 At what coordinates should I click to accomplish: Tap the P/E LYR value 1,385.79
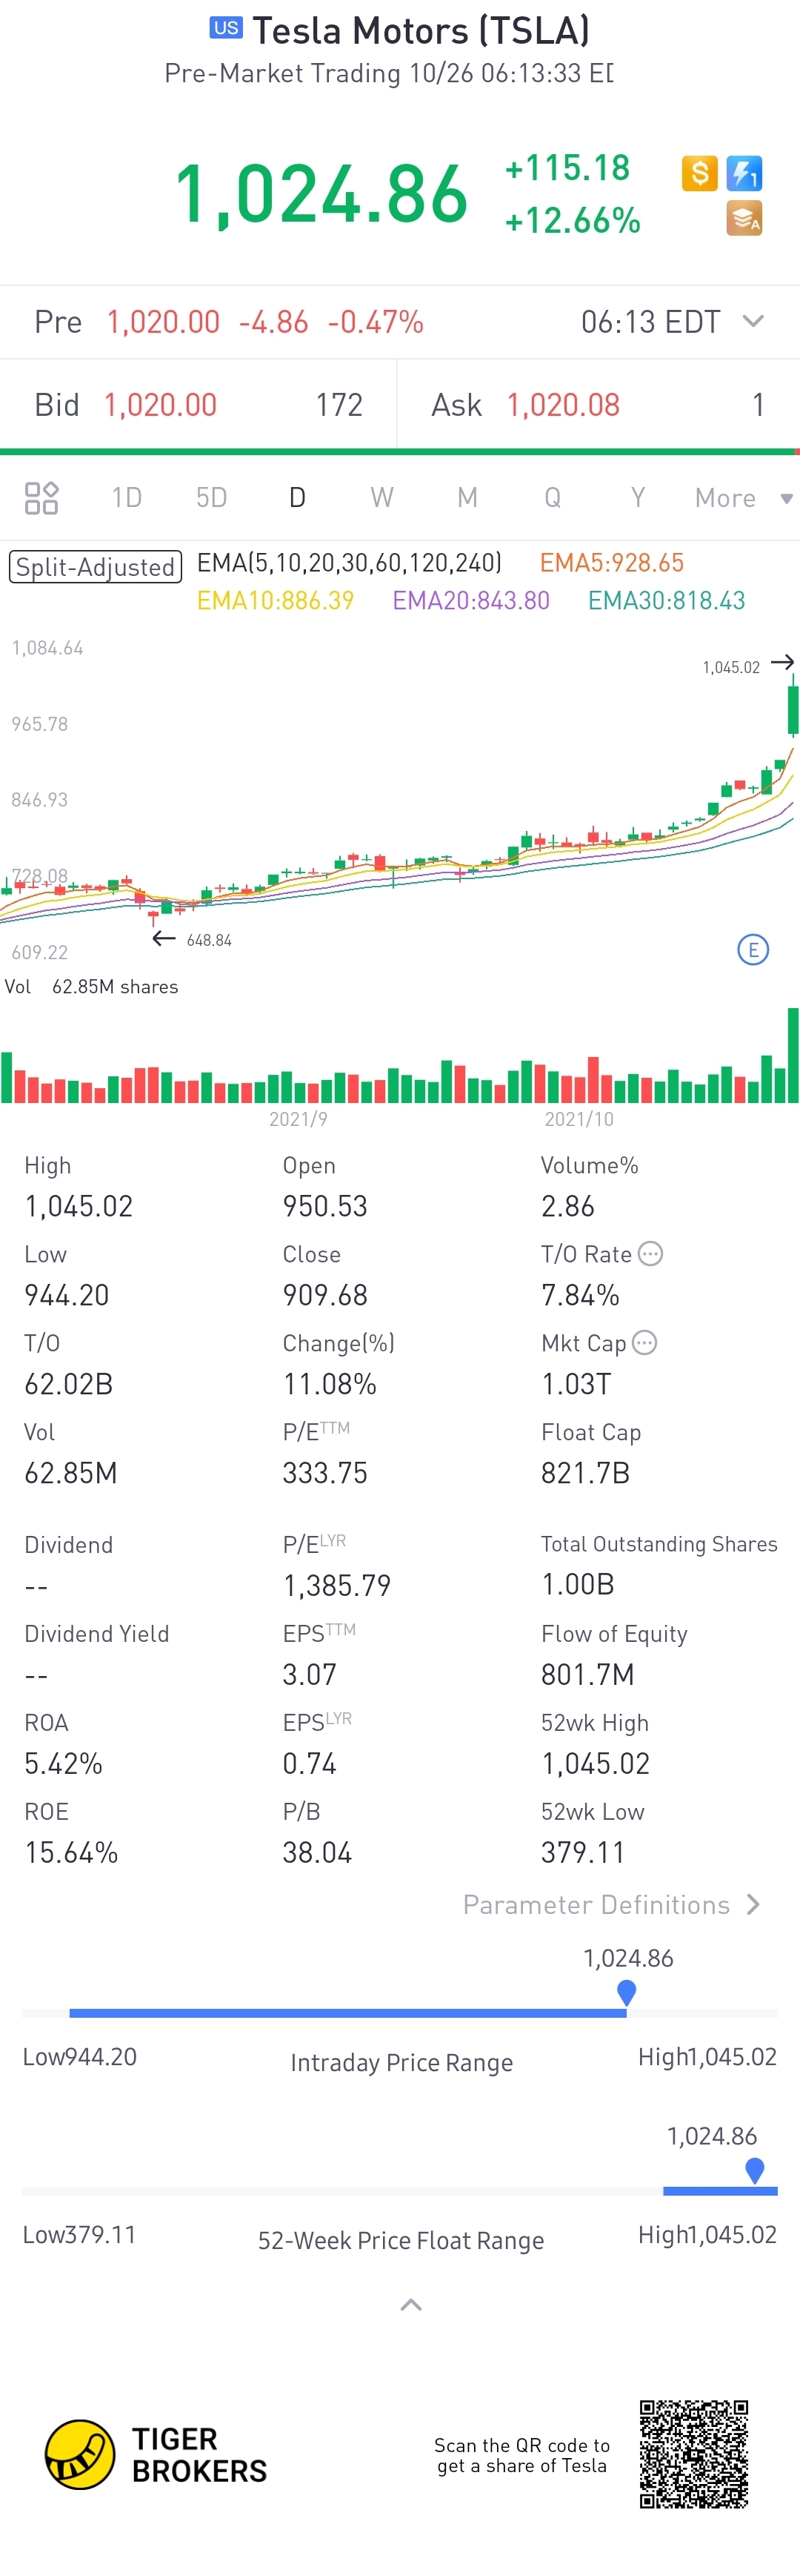(337, 1586)
